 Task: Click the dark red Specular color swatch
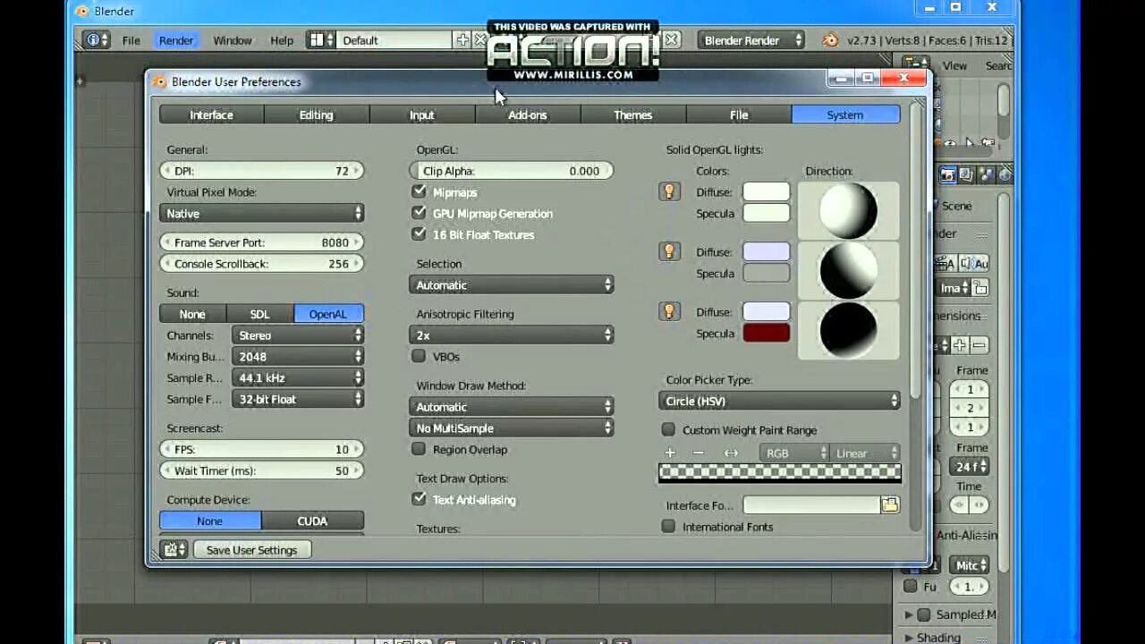point(767,333)
